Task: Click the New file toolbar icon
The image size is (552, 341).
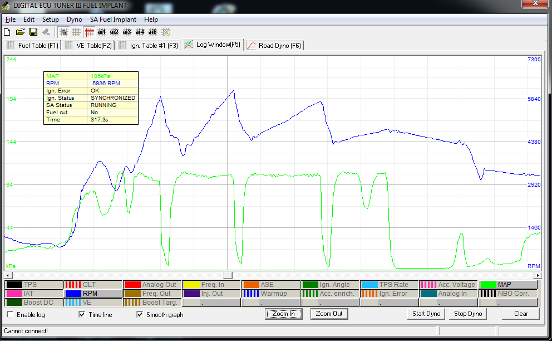Action: (x=7, y=32)
